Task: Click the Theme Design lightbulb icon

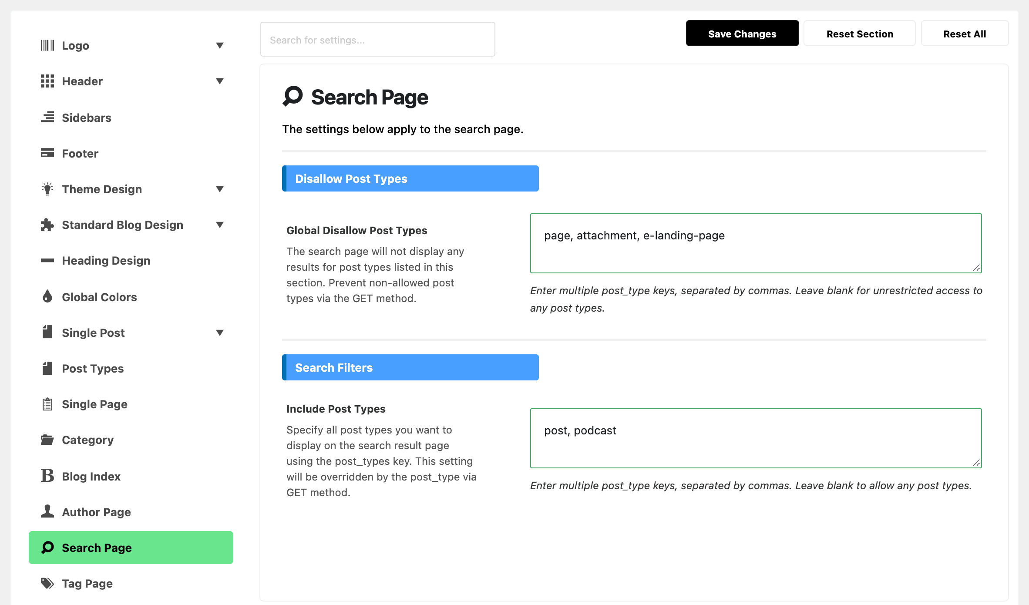Action: coord(47,189)
